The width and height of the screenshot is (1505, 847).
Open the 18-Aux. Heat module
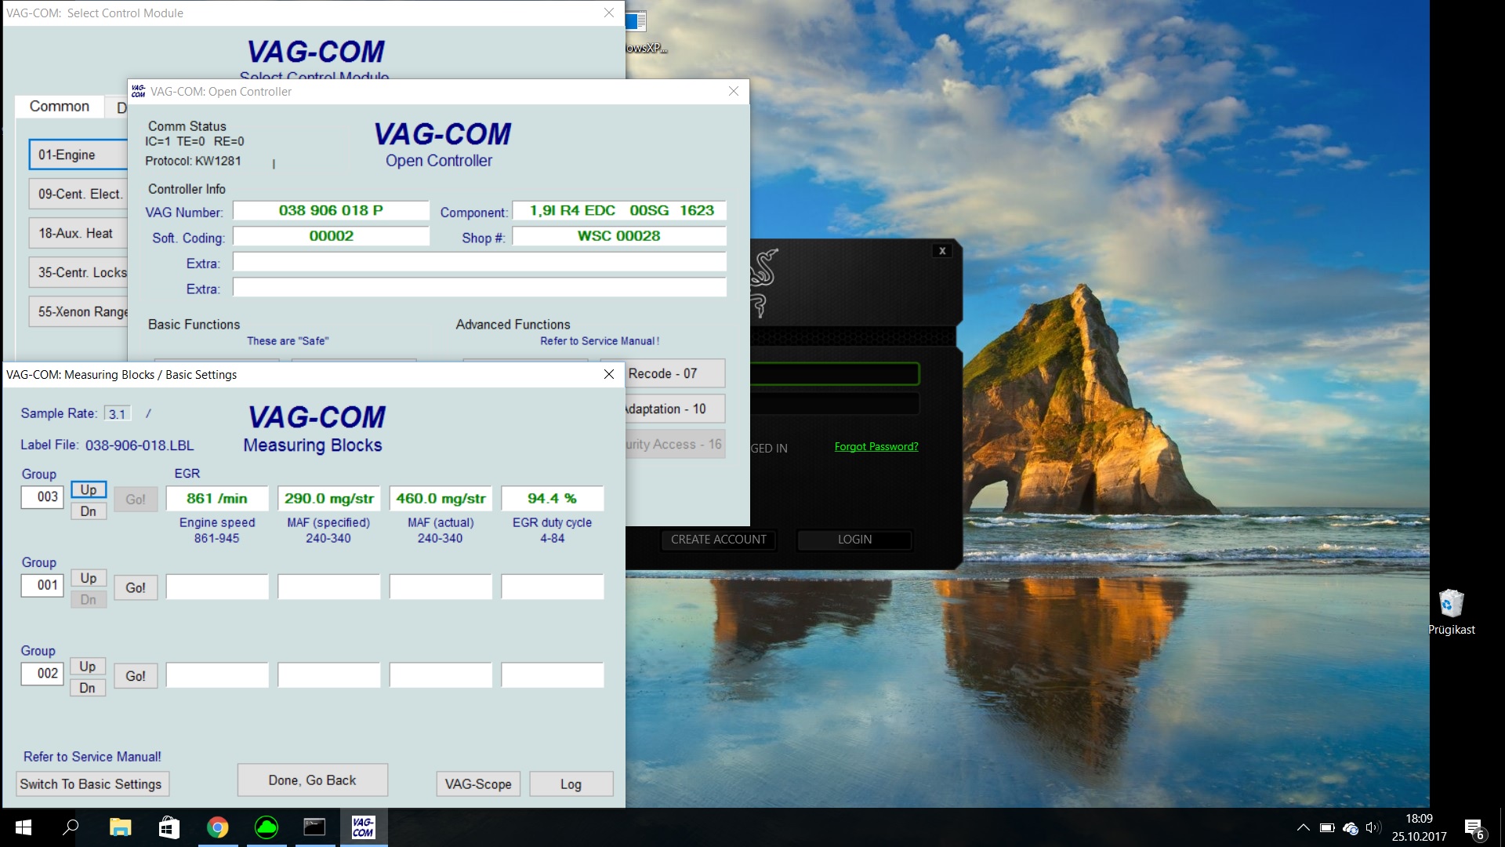(78, 233)
